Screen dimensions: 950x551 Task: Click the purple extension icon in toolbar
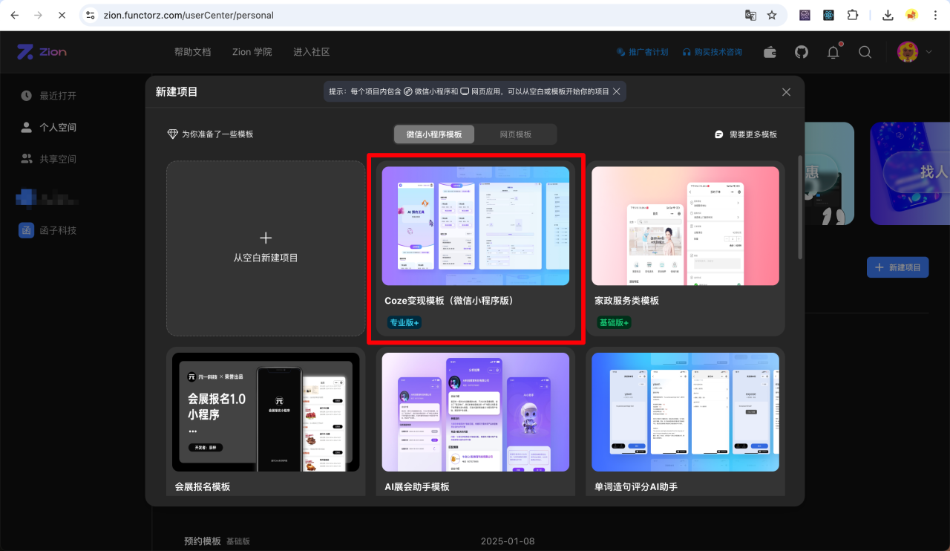(805, 15)
